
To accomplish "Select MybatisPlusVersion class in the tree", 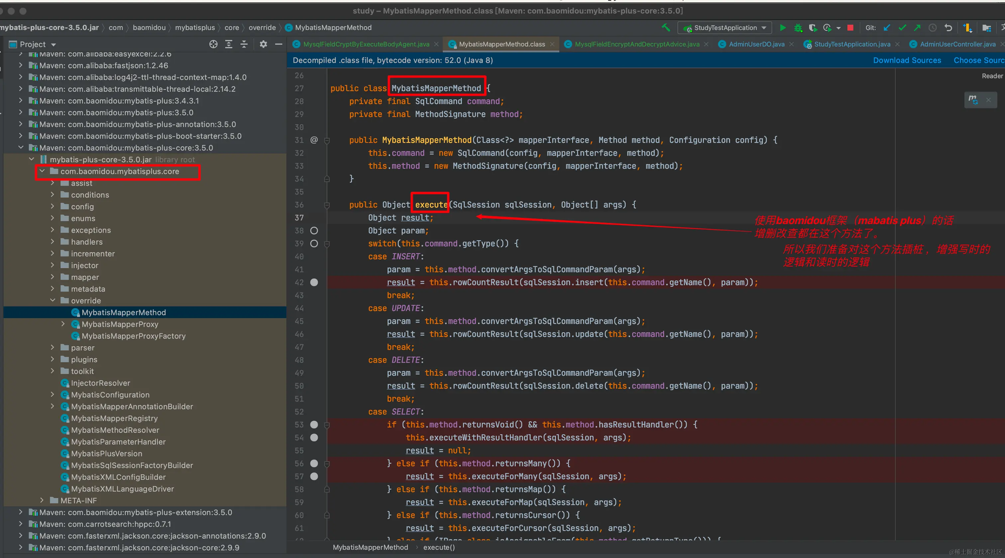I will [106, 453].
